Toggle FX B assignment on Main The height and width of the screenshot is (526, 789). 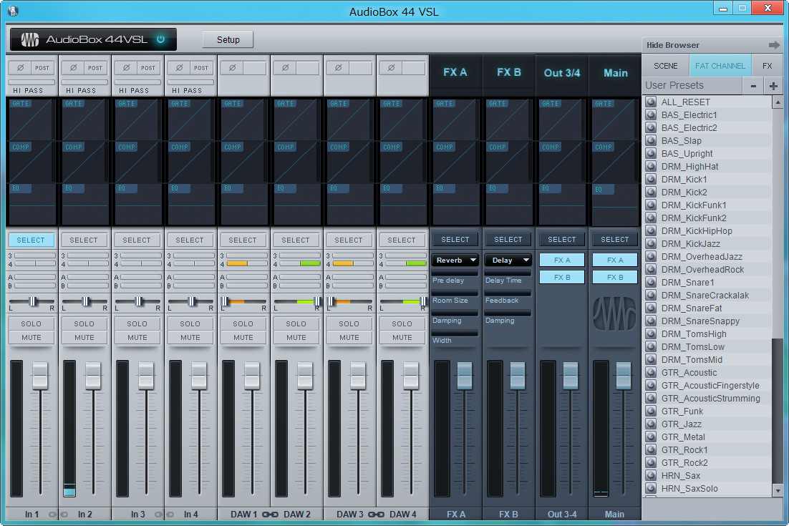tap(615, 277)
